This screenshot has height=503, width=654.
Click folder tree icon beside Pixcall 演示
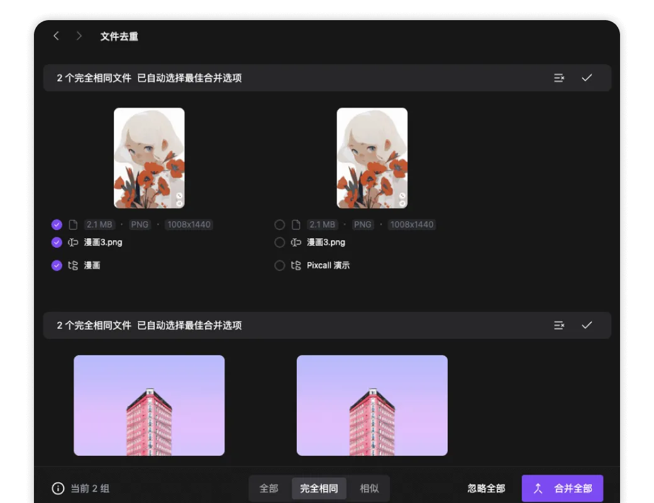(x=296, y=266)
